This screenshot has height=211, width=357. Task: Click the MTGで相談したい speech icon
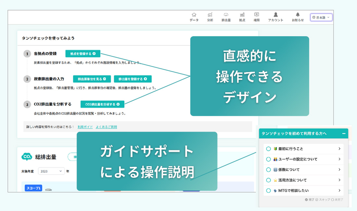coord(275,191)
